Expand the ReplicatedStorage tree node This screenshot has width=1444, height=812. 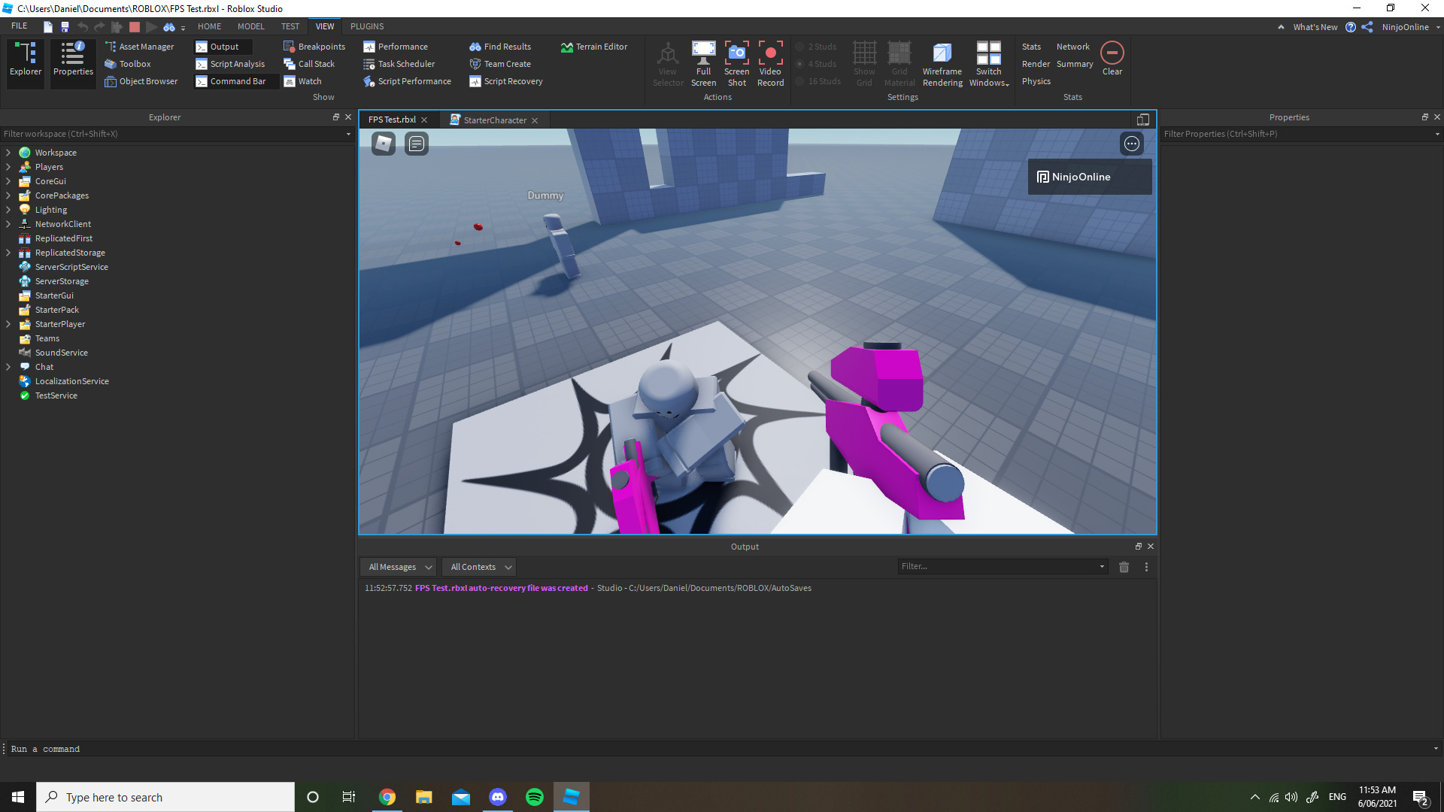pos(8,253)
